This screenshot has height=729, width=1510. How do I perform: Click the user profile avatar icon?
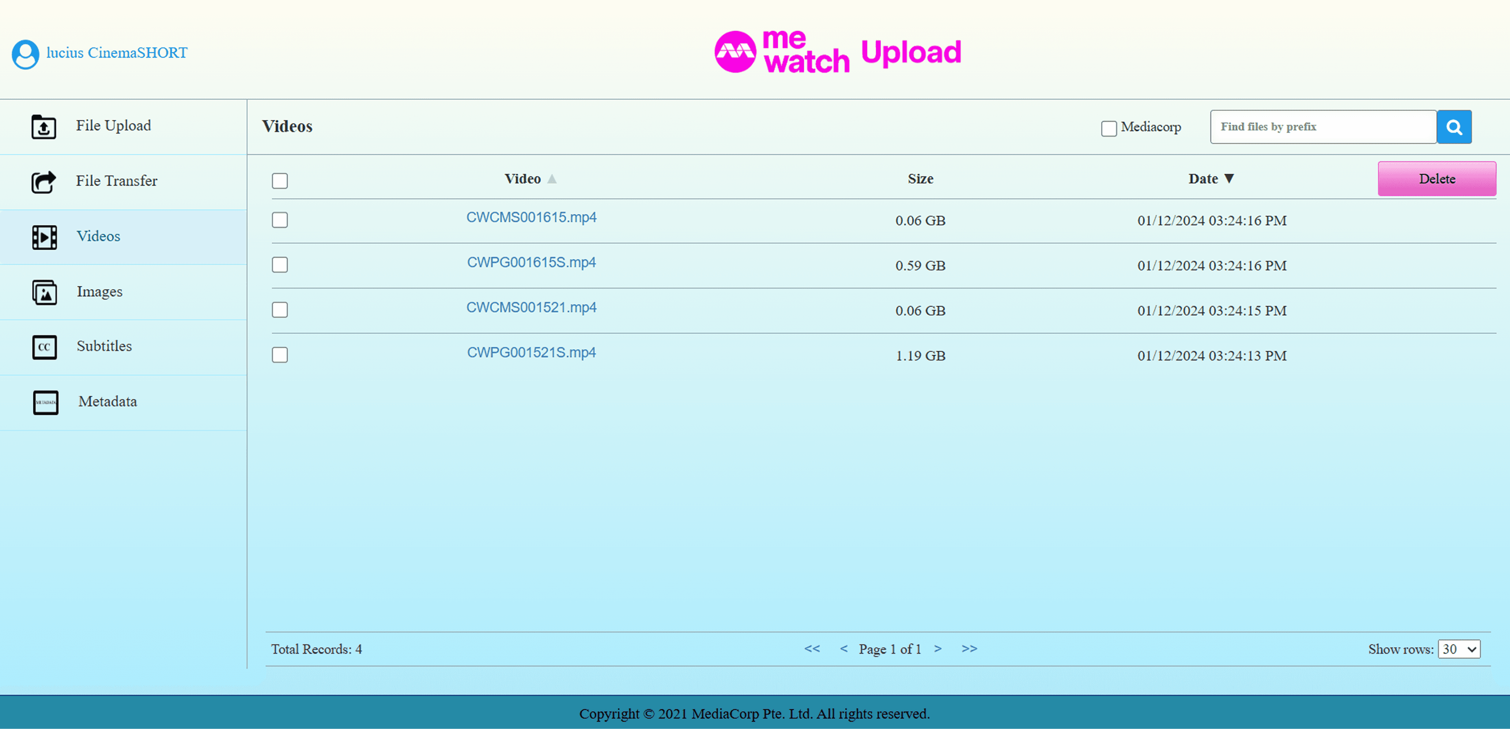point(25,54)
